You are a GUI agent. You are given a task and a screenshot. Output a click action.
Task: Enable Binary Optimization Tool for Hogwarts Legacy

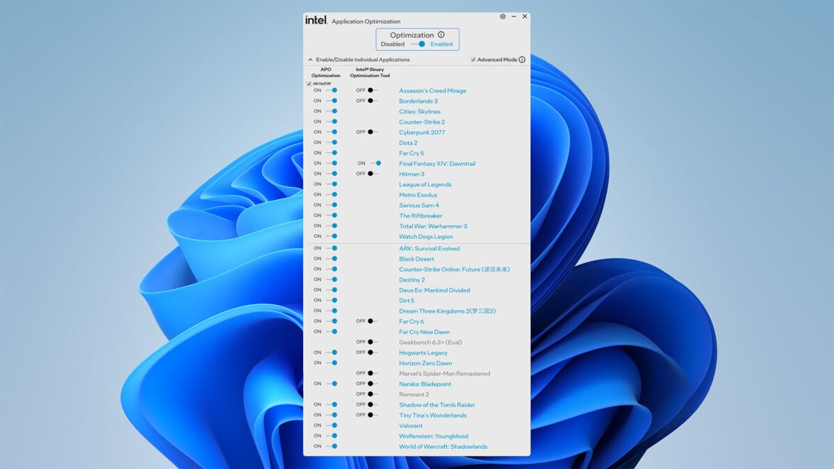[x=370, y=352]
